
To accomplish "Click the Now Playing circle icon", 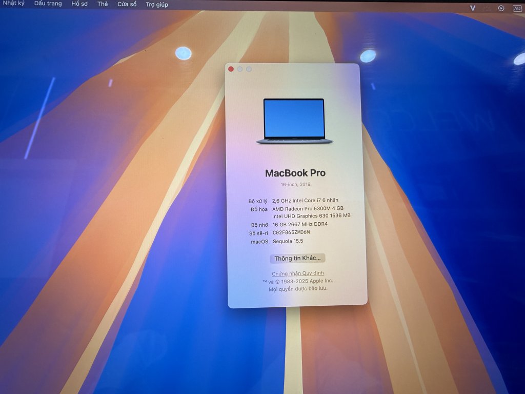I will [501, 8].
